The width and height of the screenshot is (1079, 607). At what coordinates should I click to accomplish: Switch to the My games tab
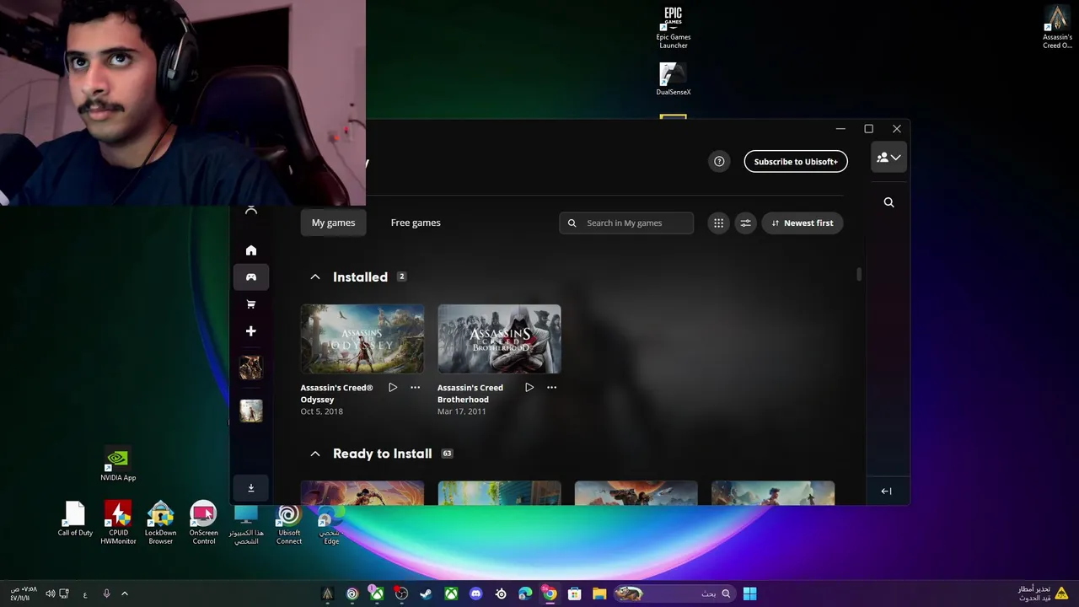[333, 223]
